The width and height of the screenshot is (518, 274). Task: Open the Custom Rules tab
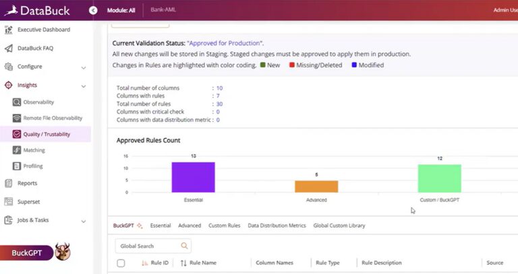click(225, 226)
